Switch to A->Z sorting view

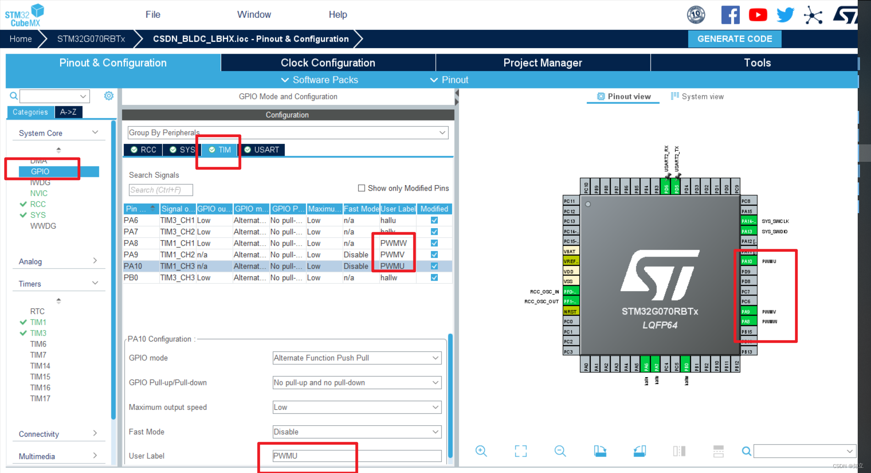click(x=68, y=112)
